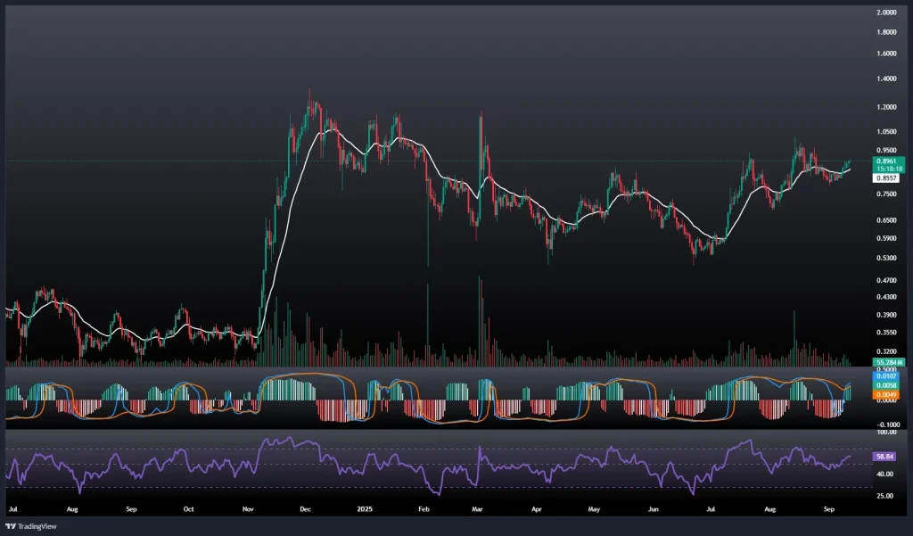The width and height of the screenshot is (913, 536).
Task: Click the Dec label on time axis
Action: point(305,509)
